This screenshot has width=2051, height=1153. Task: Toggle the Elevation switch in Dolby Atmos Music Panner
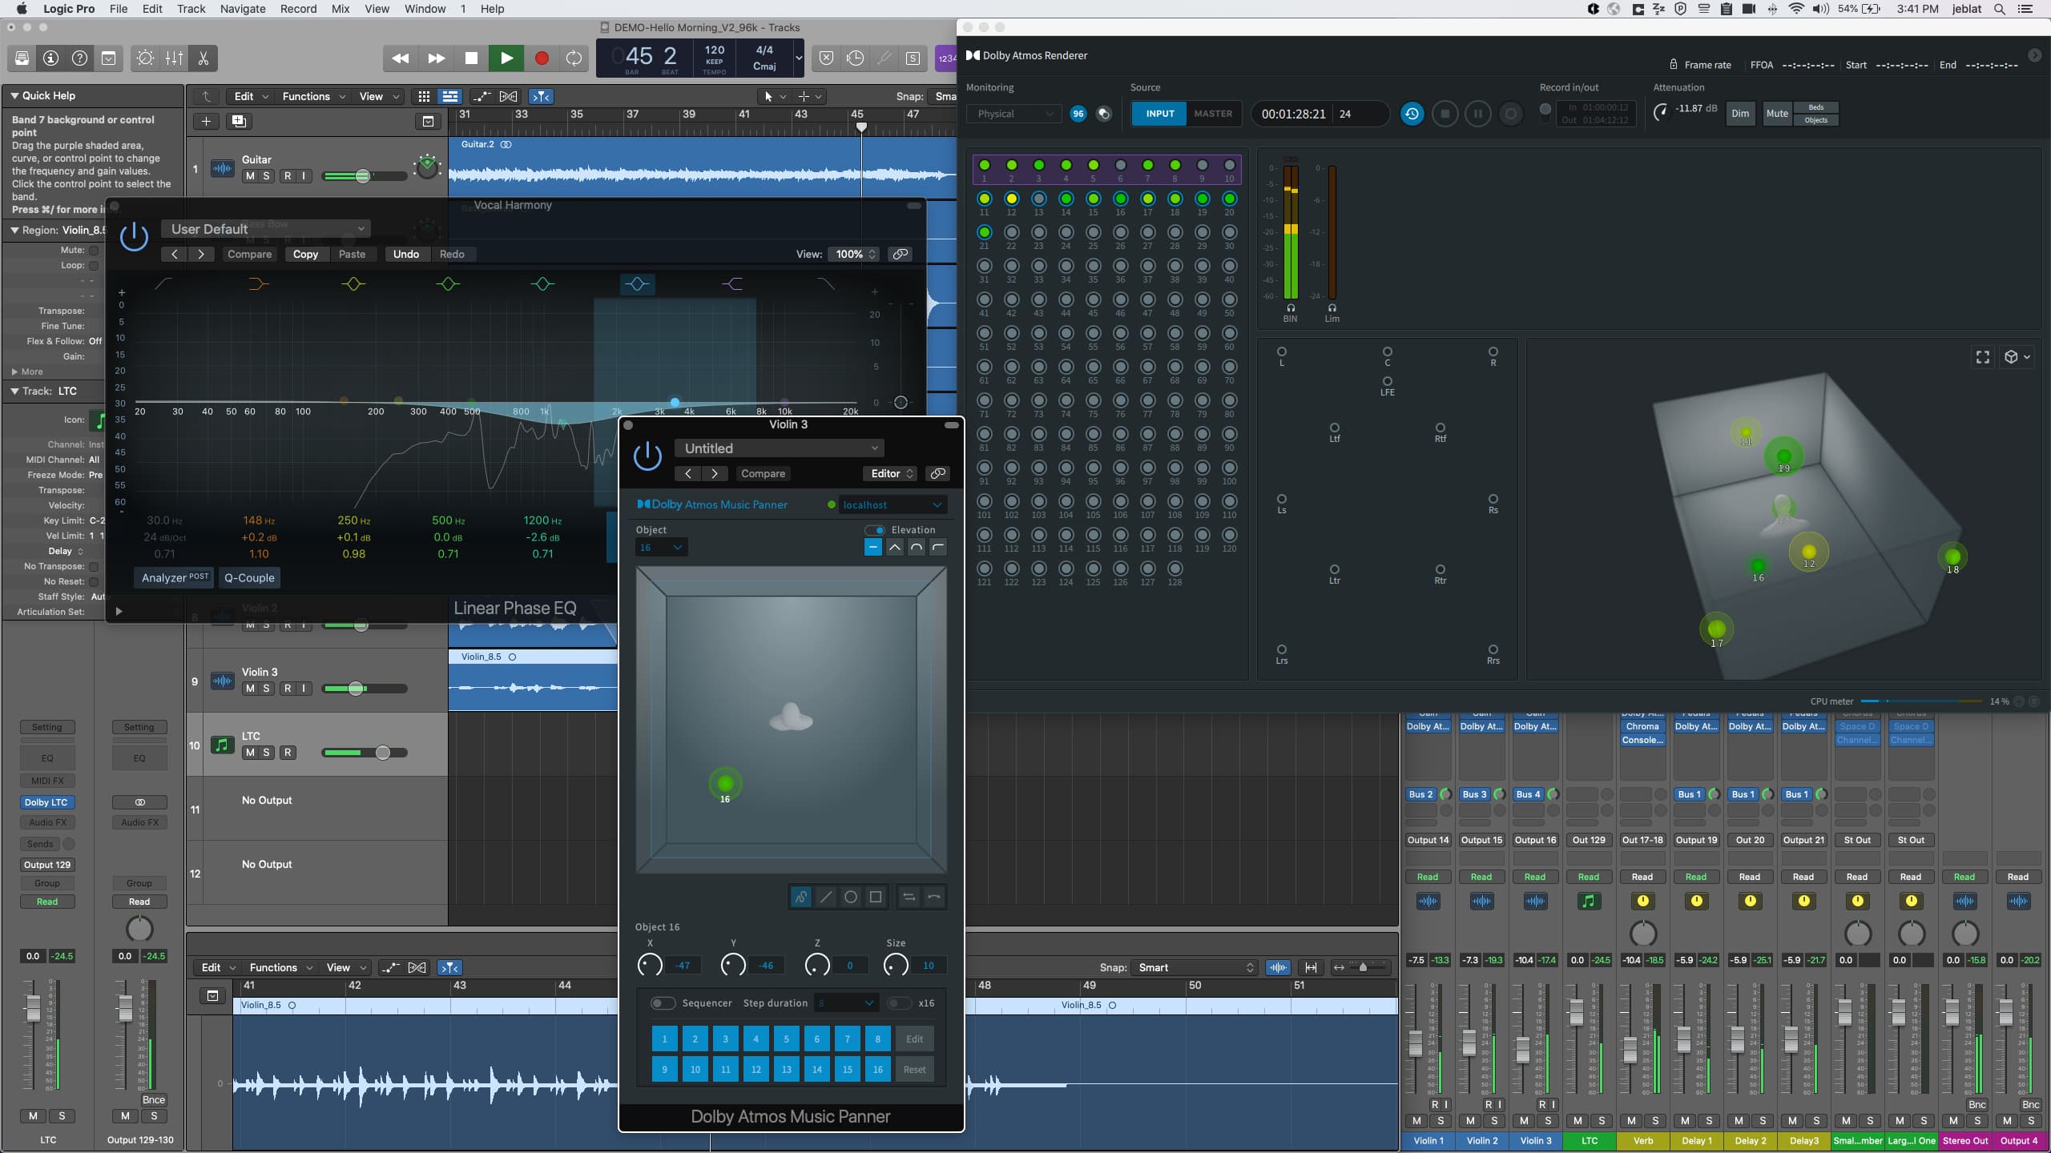[x=874, y=529]
